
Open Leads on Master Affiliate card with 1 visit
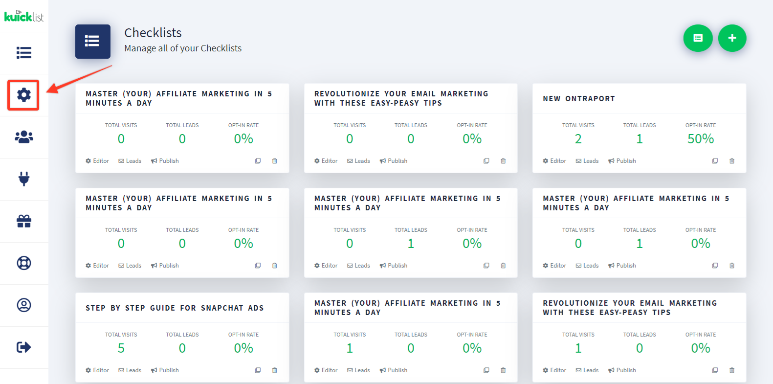[358, 370]
